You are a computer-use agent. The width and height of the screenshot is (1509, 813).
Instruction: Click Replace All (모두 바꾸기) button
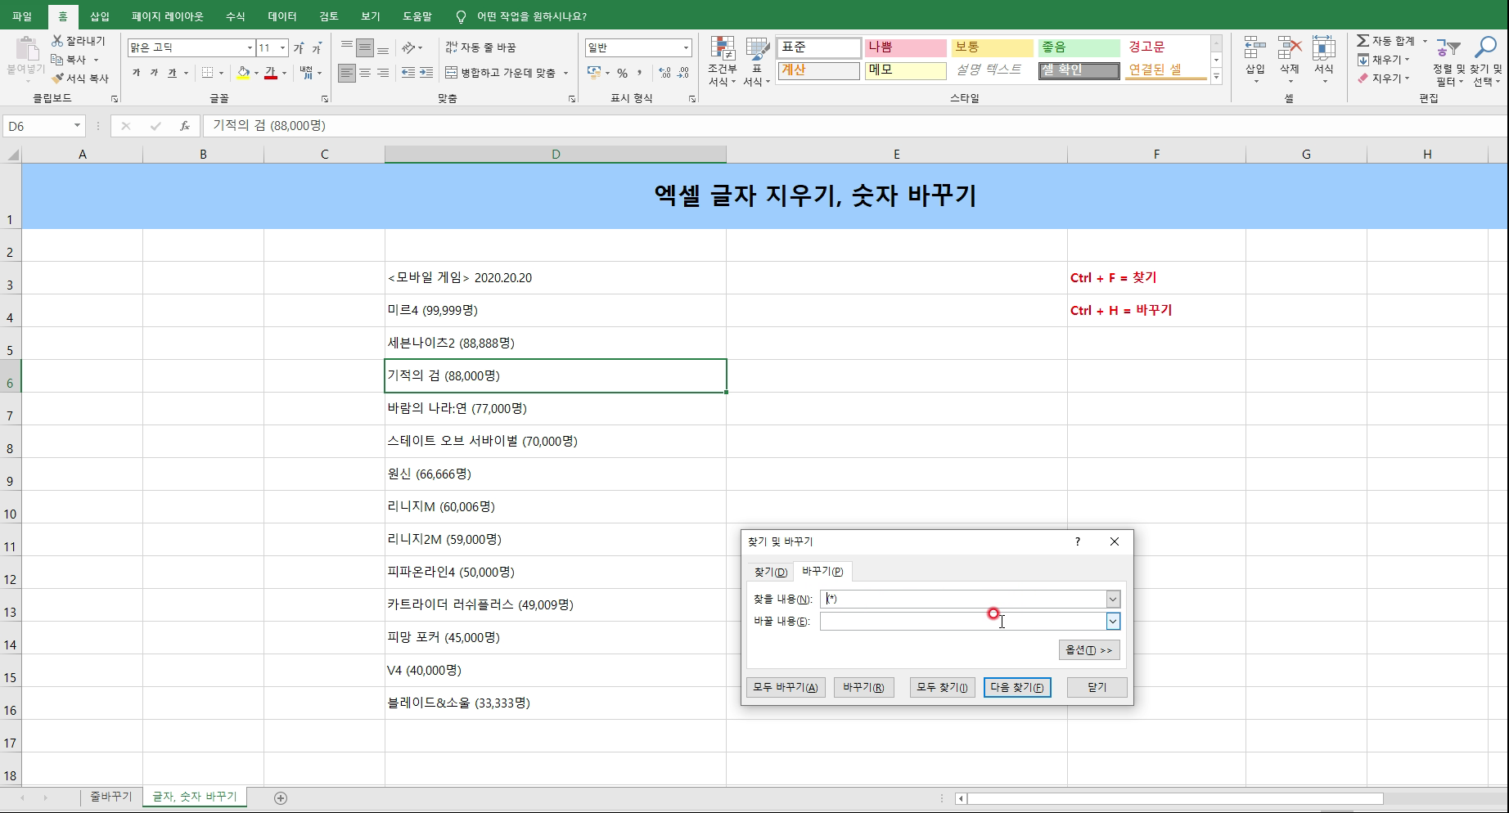[x=786, y=688]
